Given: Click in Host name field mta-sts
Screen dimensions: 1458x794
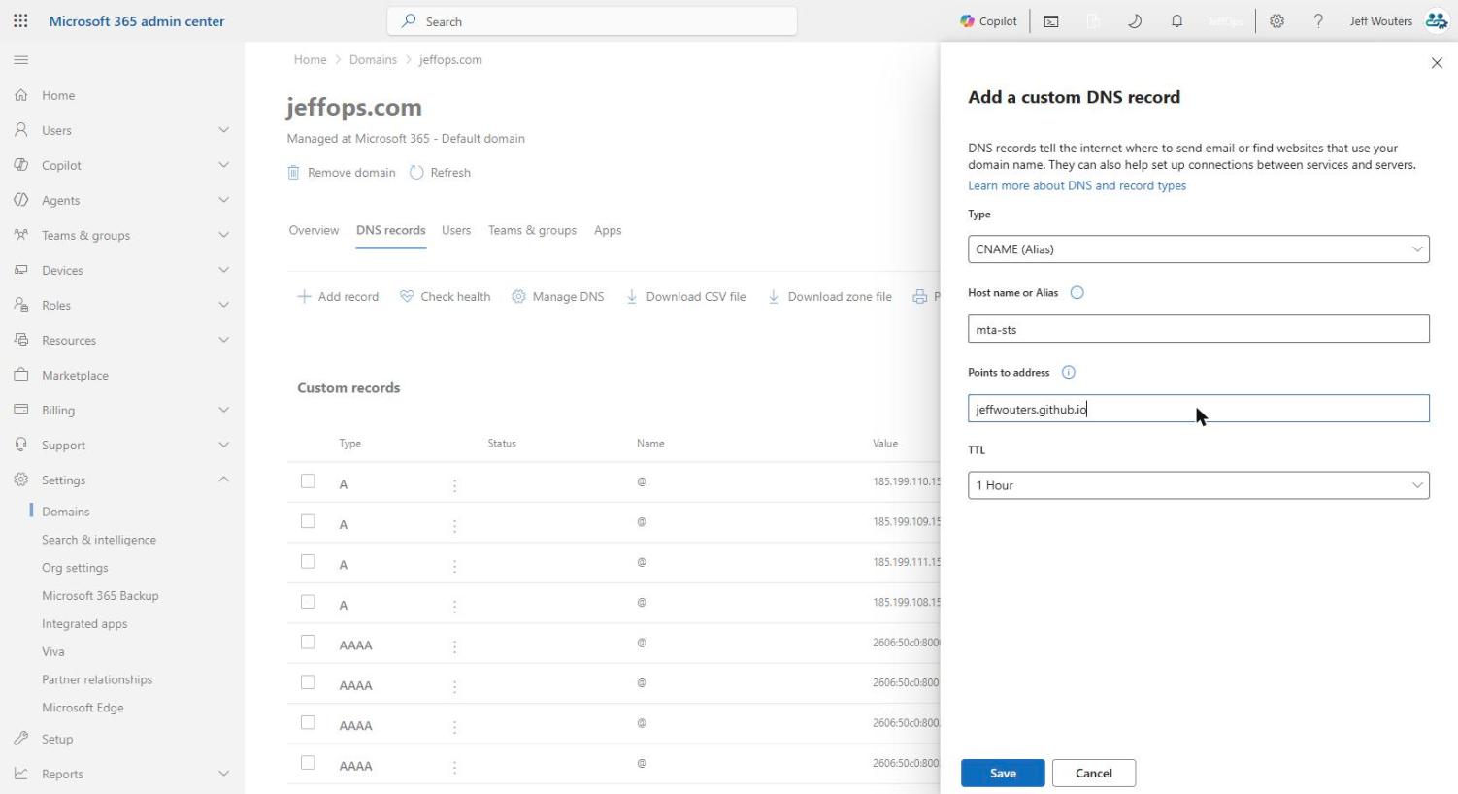Looking at the screenshot, I should click(1198, 329).
